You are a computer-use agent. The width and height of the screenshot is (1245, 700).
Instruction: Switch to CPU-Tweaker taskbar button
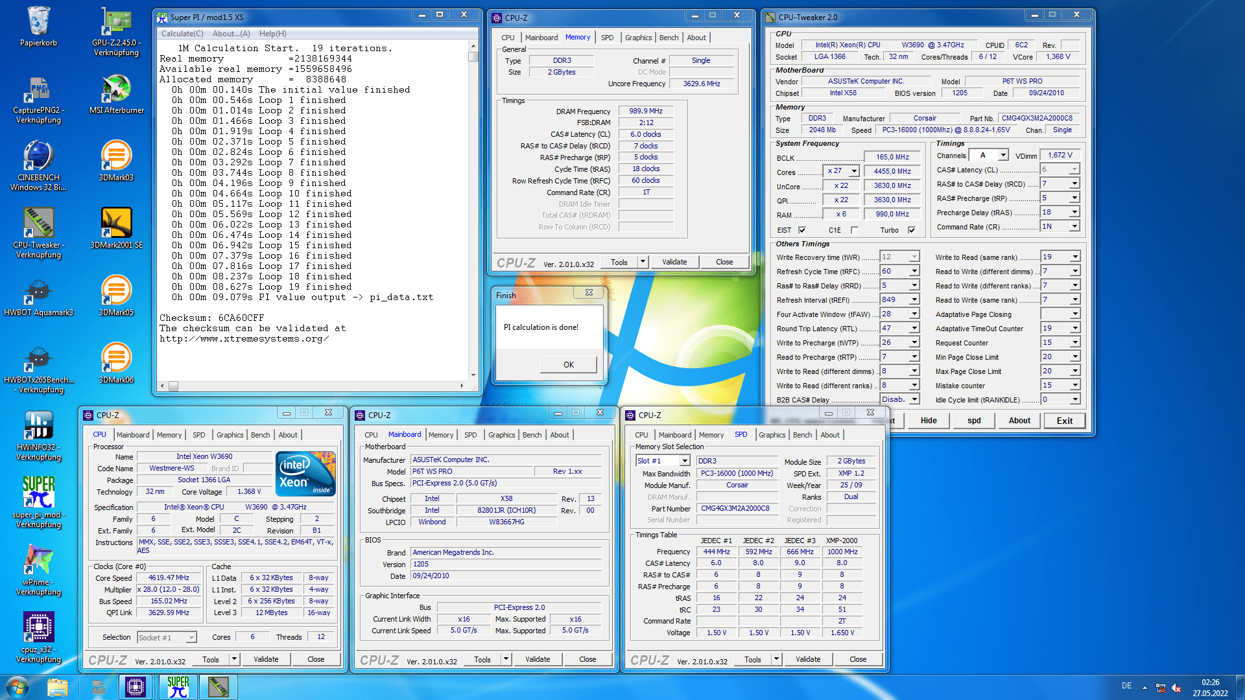pyautogui.click(x=219, y=687)
